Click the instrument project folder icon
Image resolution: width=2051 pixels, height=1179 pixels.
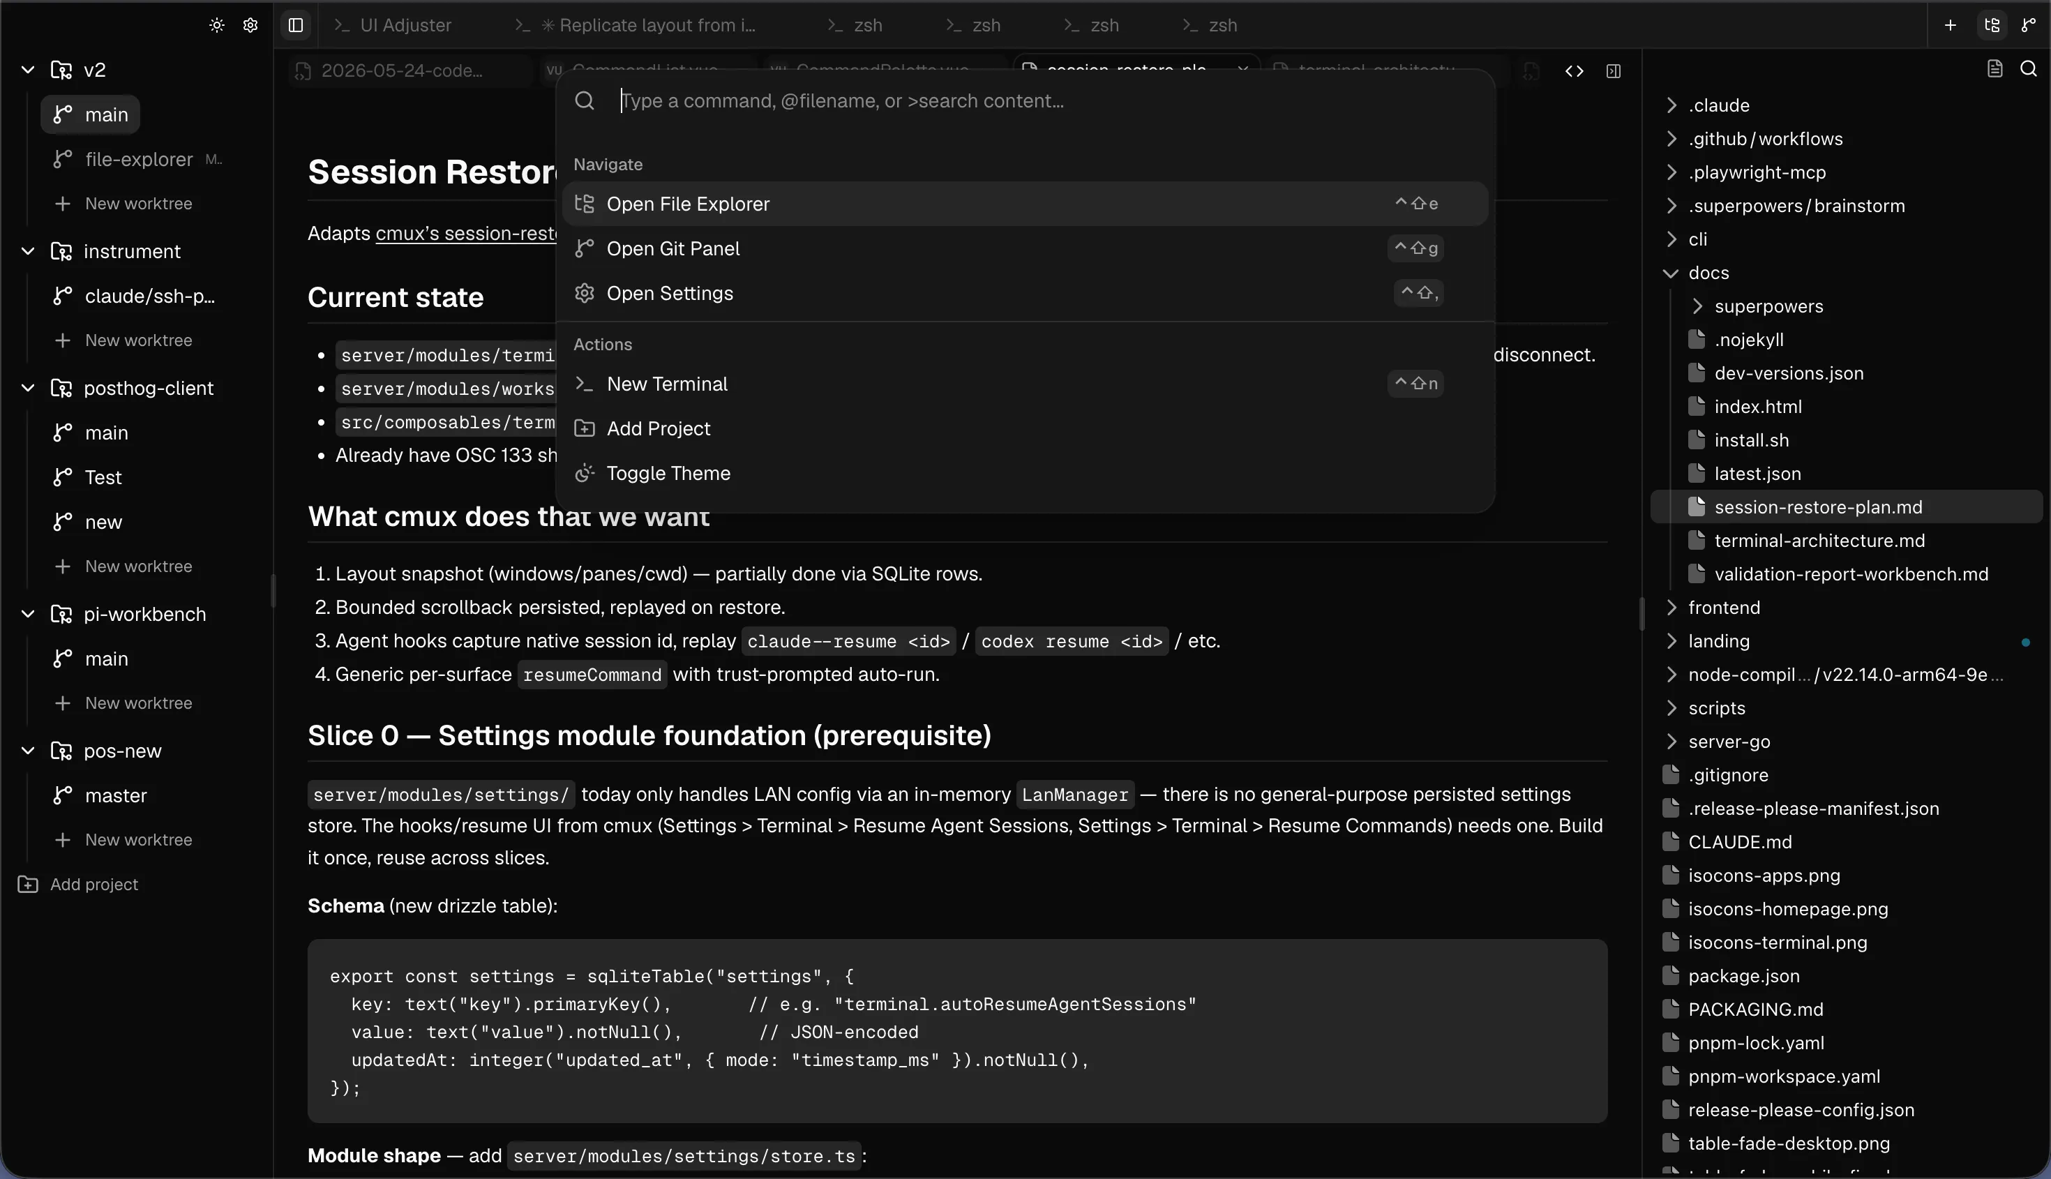61,251
